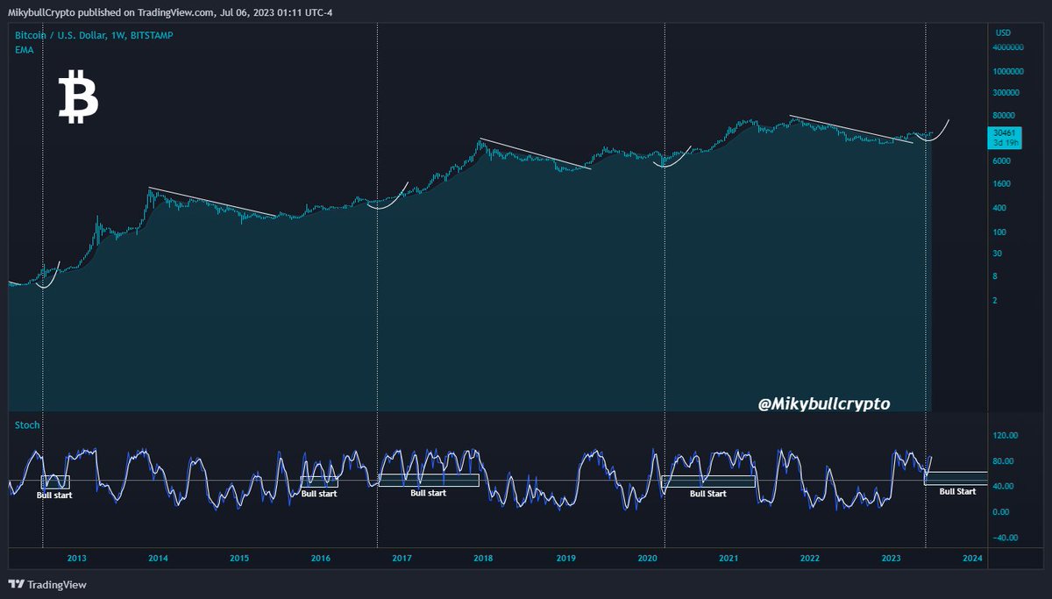Click the 120.00 Stoch axis label
Screen dimensions: 1052x599
click(1006, 435)
